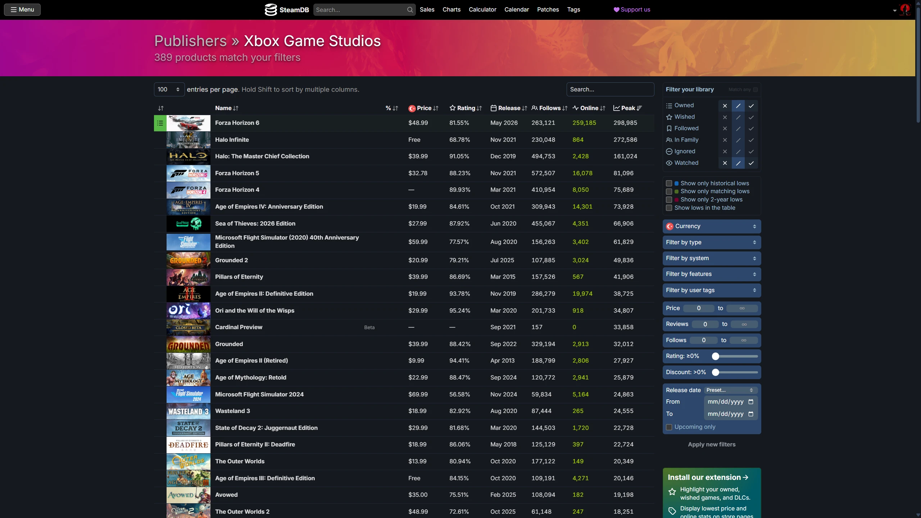
Task: Click the search magnifier icon in top bar
Action: tap(410, 10)
